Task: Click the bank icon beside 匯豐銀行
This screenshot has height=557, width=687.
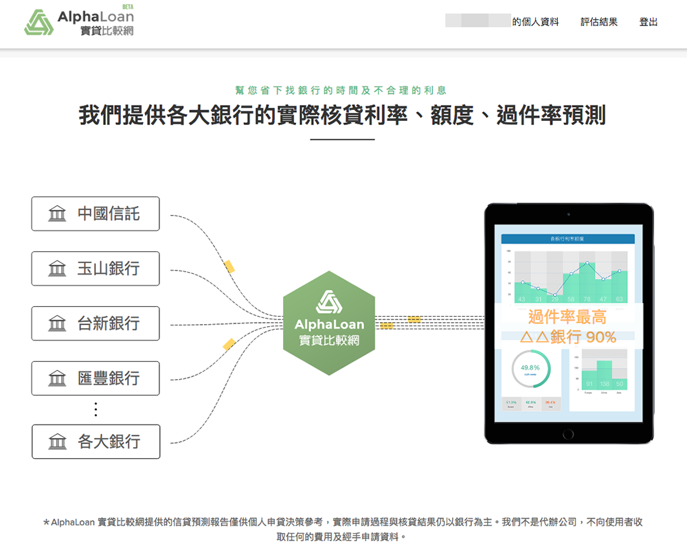Action: 57,378
